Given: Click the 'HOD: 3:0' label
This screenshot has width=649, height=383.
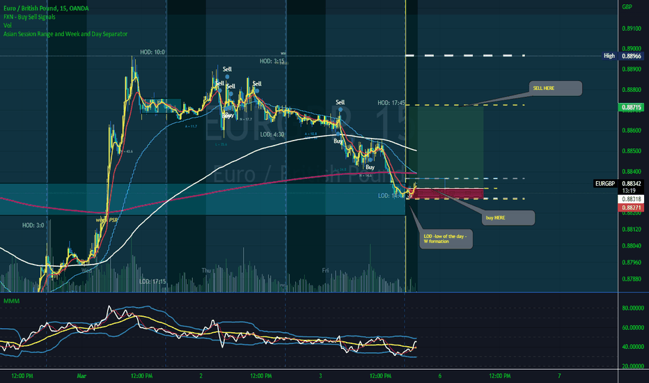Looking at the screenshot, I should click(x=33, y=225).
